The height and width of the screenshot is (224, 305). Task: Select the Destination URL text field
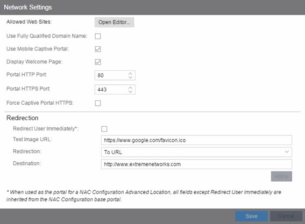click(196, 164)
